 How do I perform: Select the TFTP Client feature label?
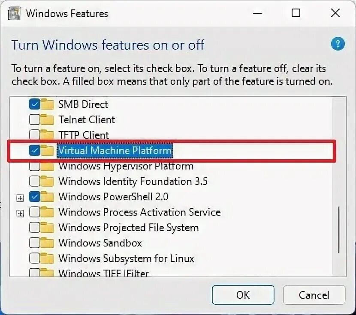84,135
